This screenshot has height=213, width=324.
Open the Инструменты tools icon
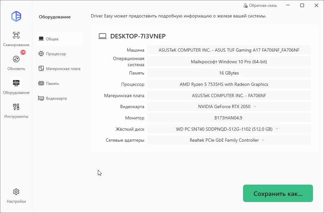tap(16, 107)
